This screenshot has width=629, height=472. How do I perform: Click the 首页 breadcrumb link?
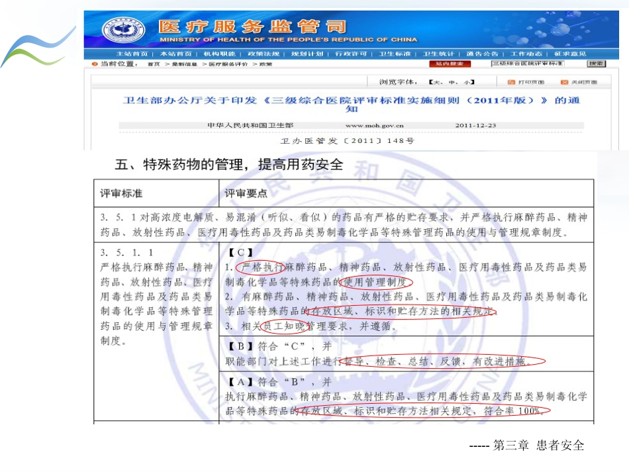pyautogui.click(x=154, y=64)
